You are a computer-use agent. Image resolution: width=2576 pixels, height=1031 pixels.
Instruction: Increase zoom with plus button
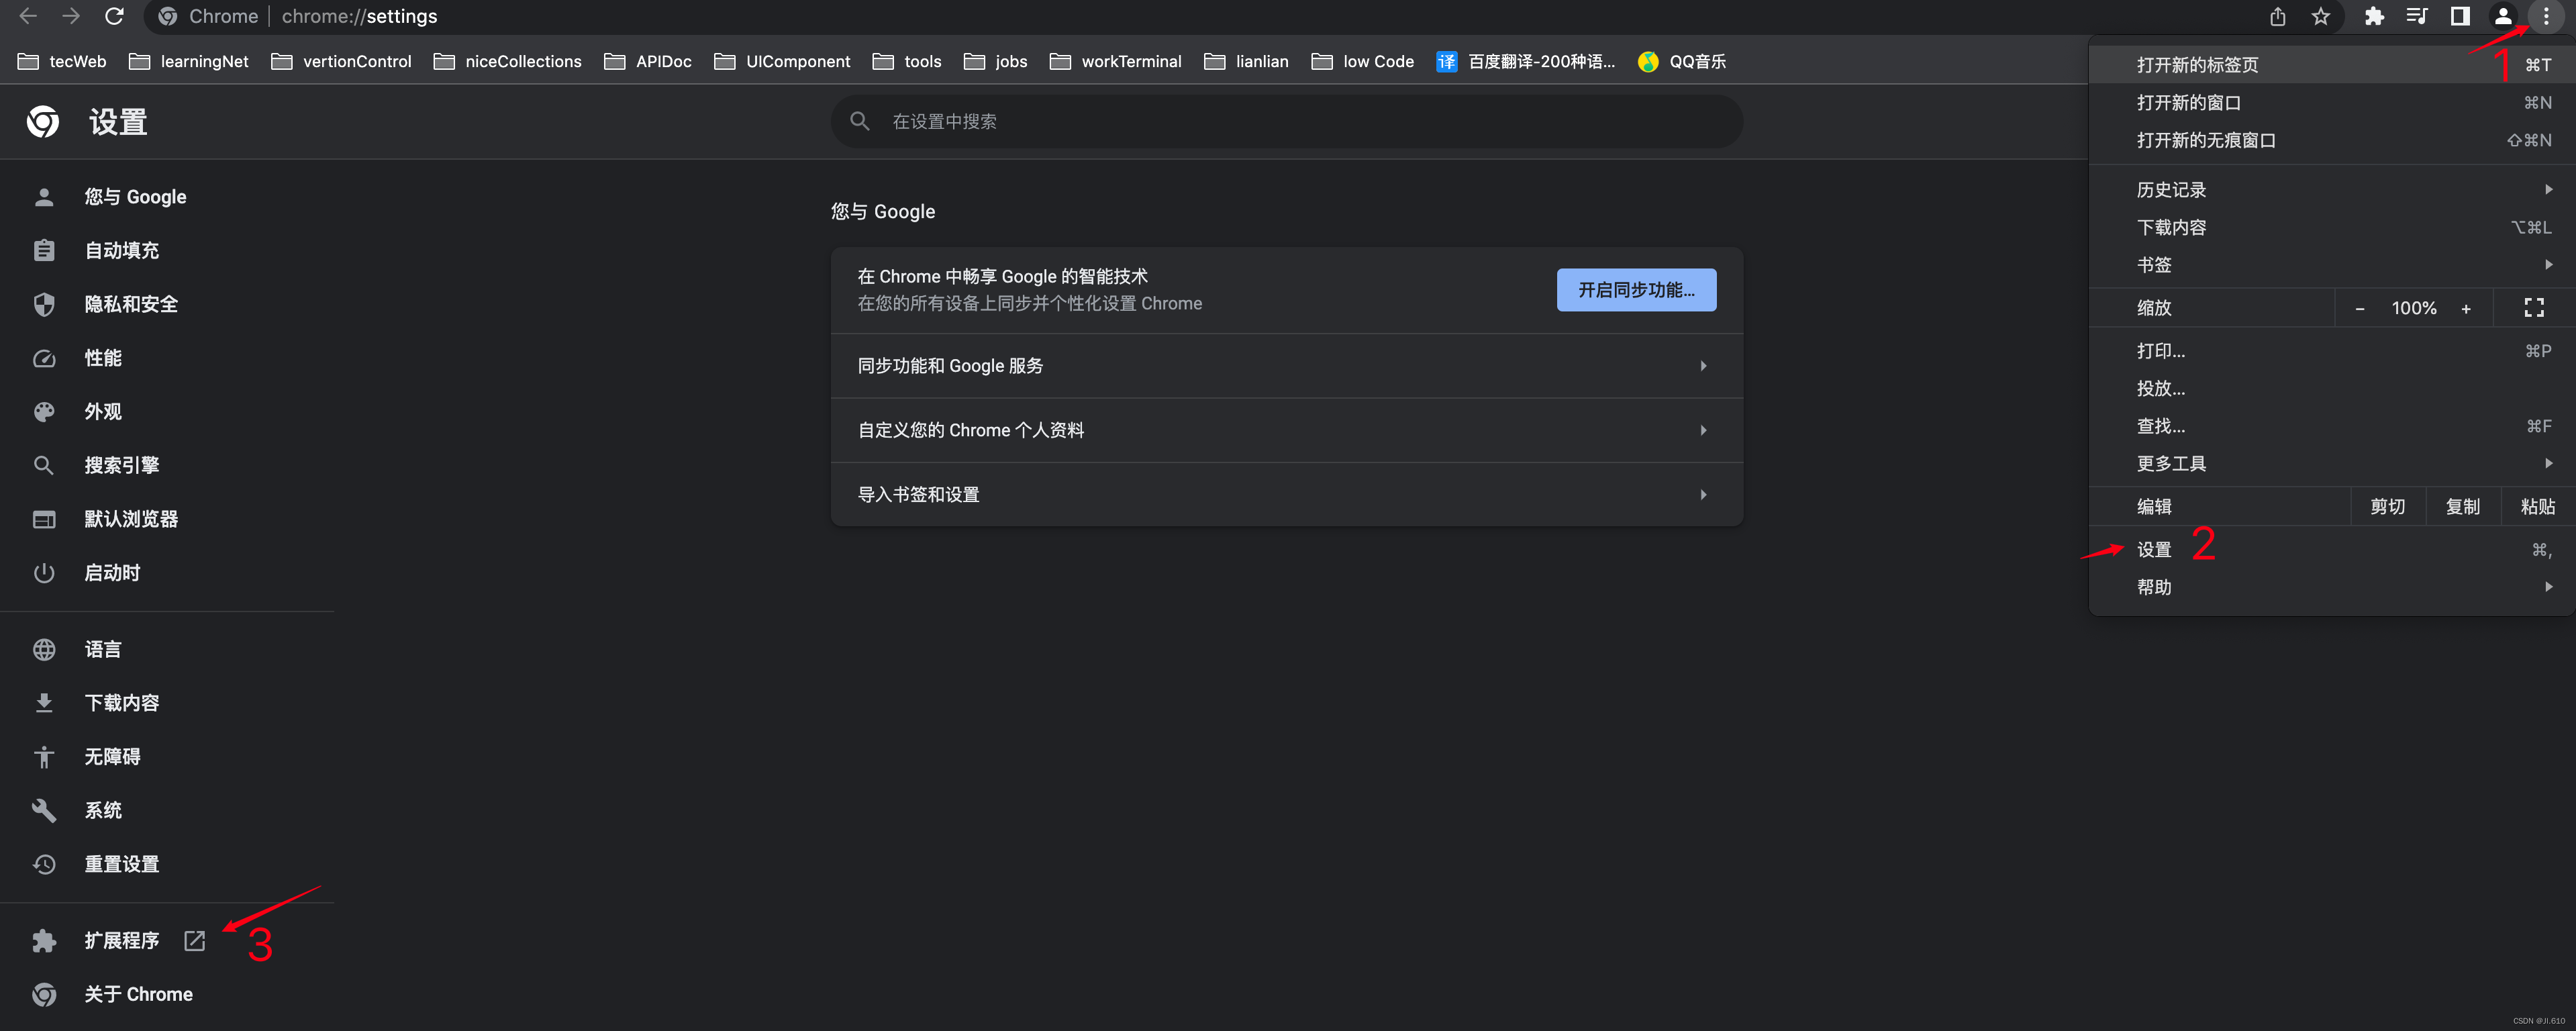pyautogui.click(x=2466, y=308)
